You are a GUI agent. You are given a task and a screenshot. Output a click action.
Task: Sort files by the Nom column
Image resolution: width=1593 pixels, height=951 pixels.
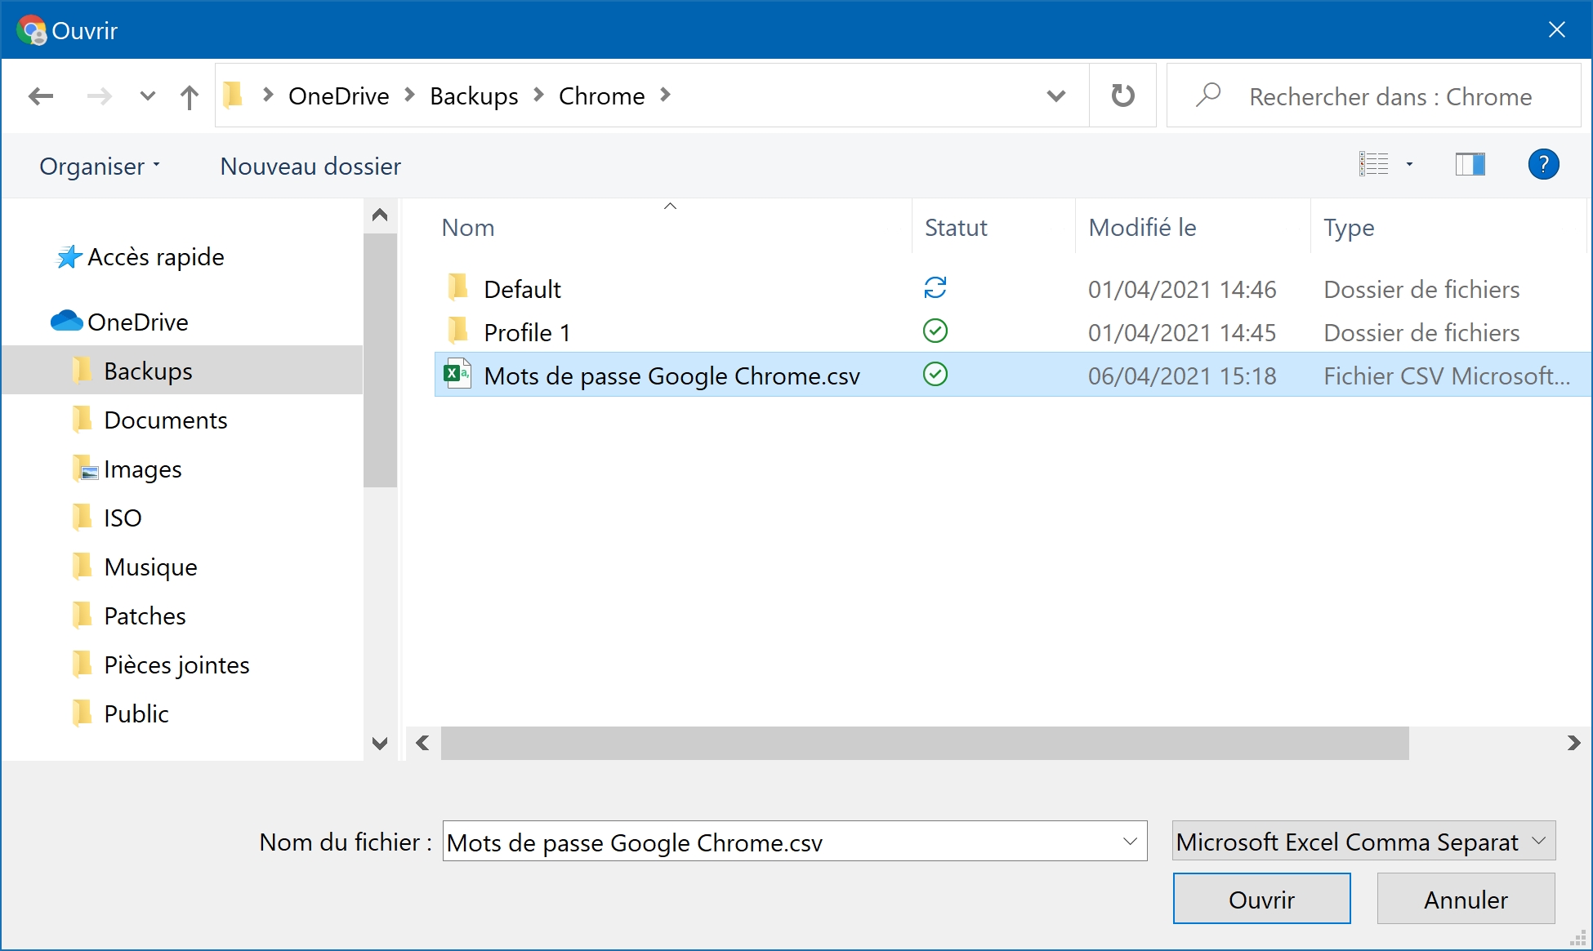[468, 228]
